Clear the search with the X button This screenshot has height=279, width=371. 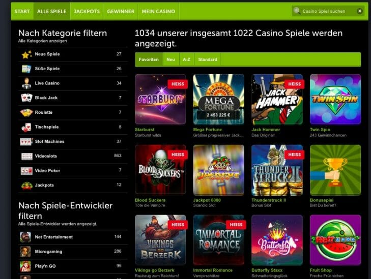coord(360,11)
